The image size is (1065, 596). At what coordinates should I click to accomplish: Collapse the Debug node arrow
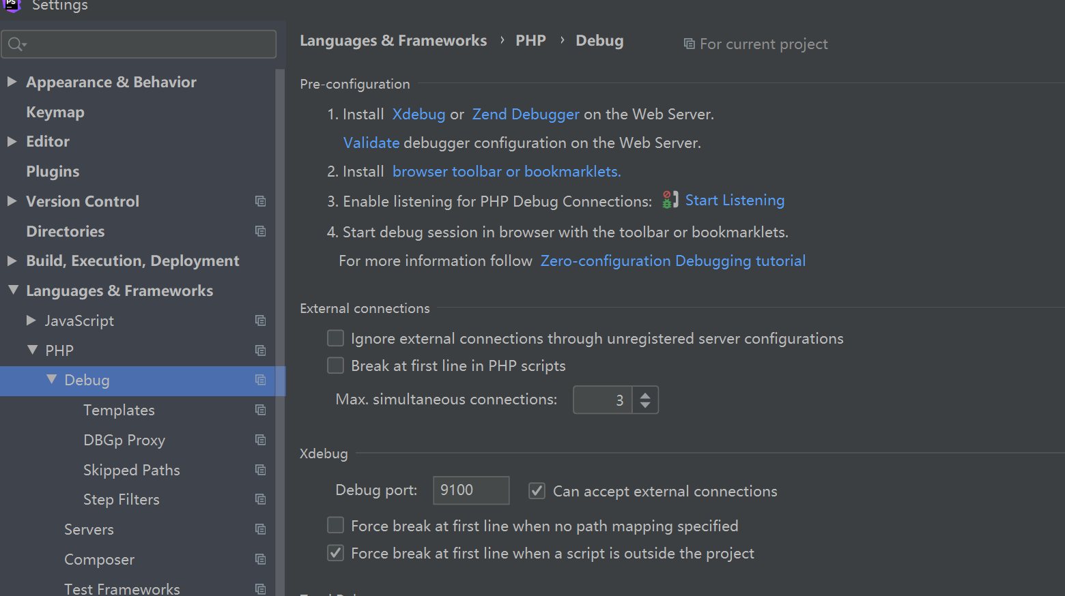click(x=51, y=379)
